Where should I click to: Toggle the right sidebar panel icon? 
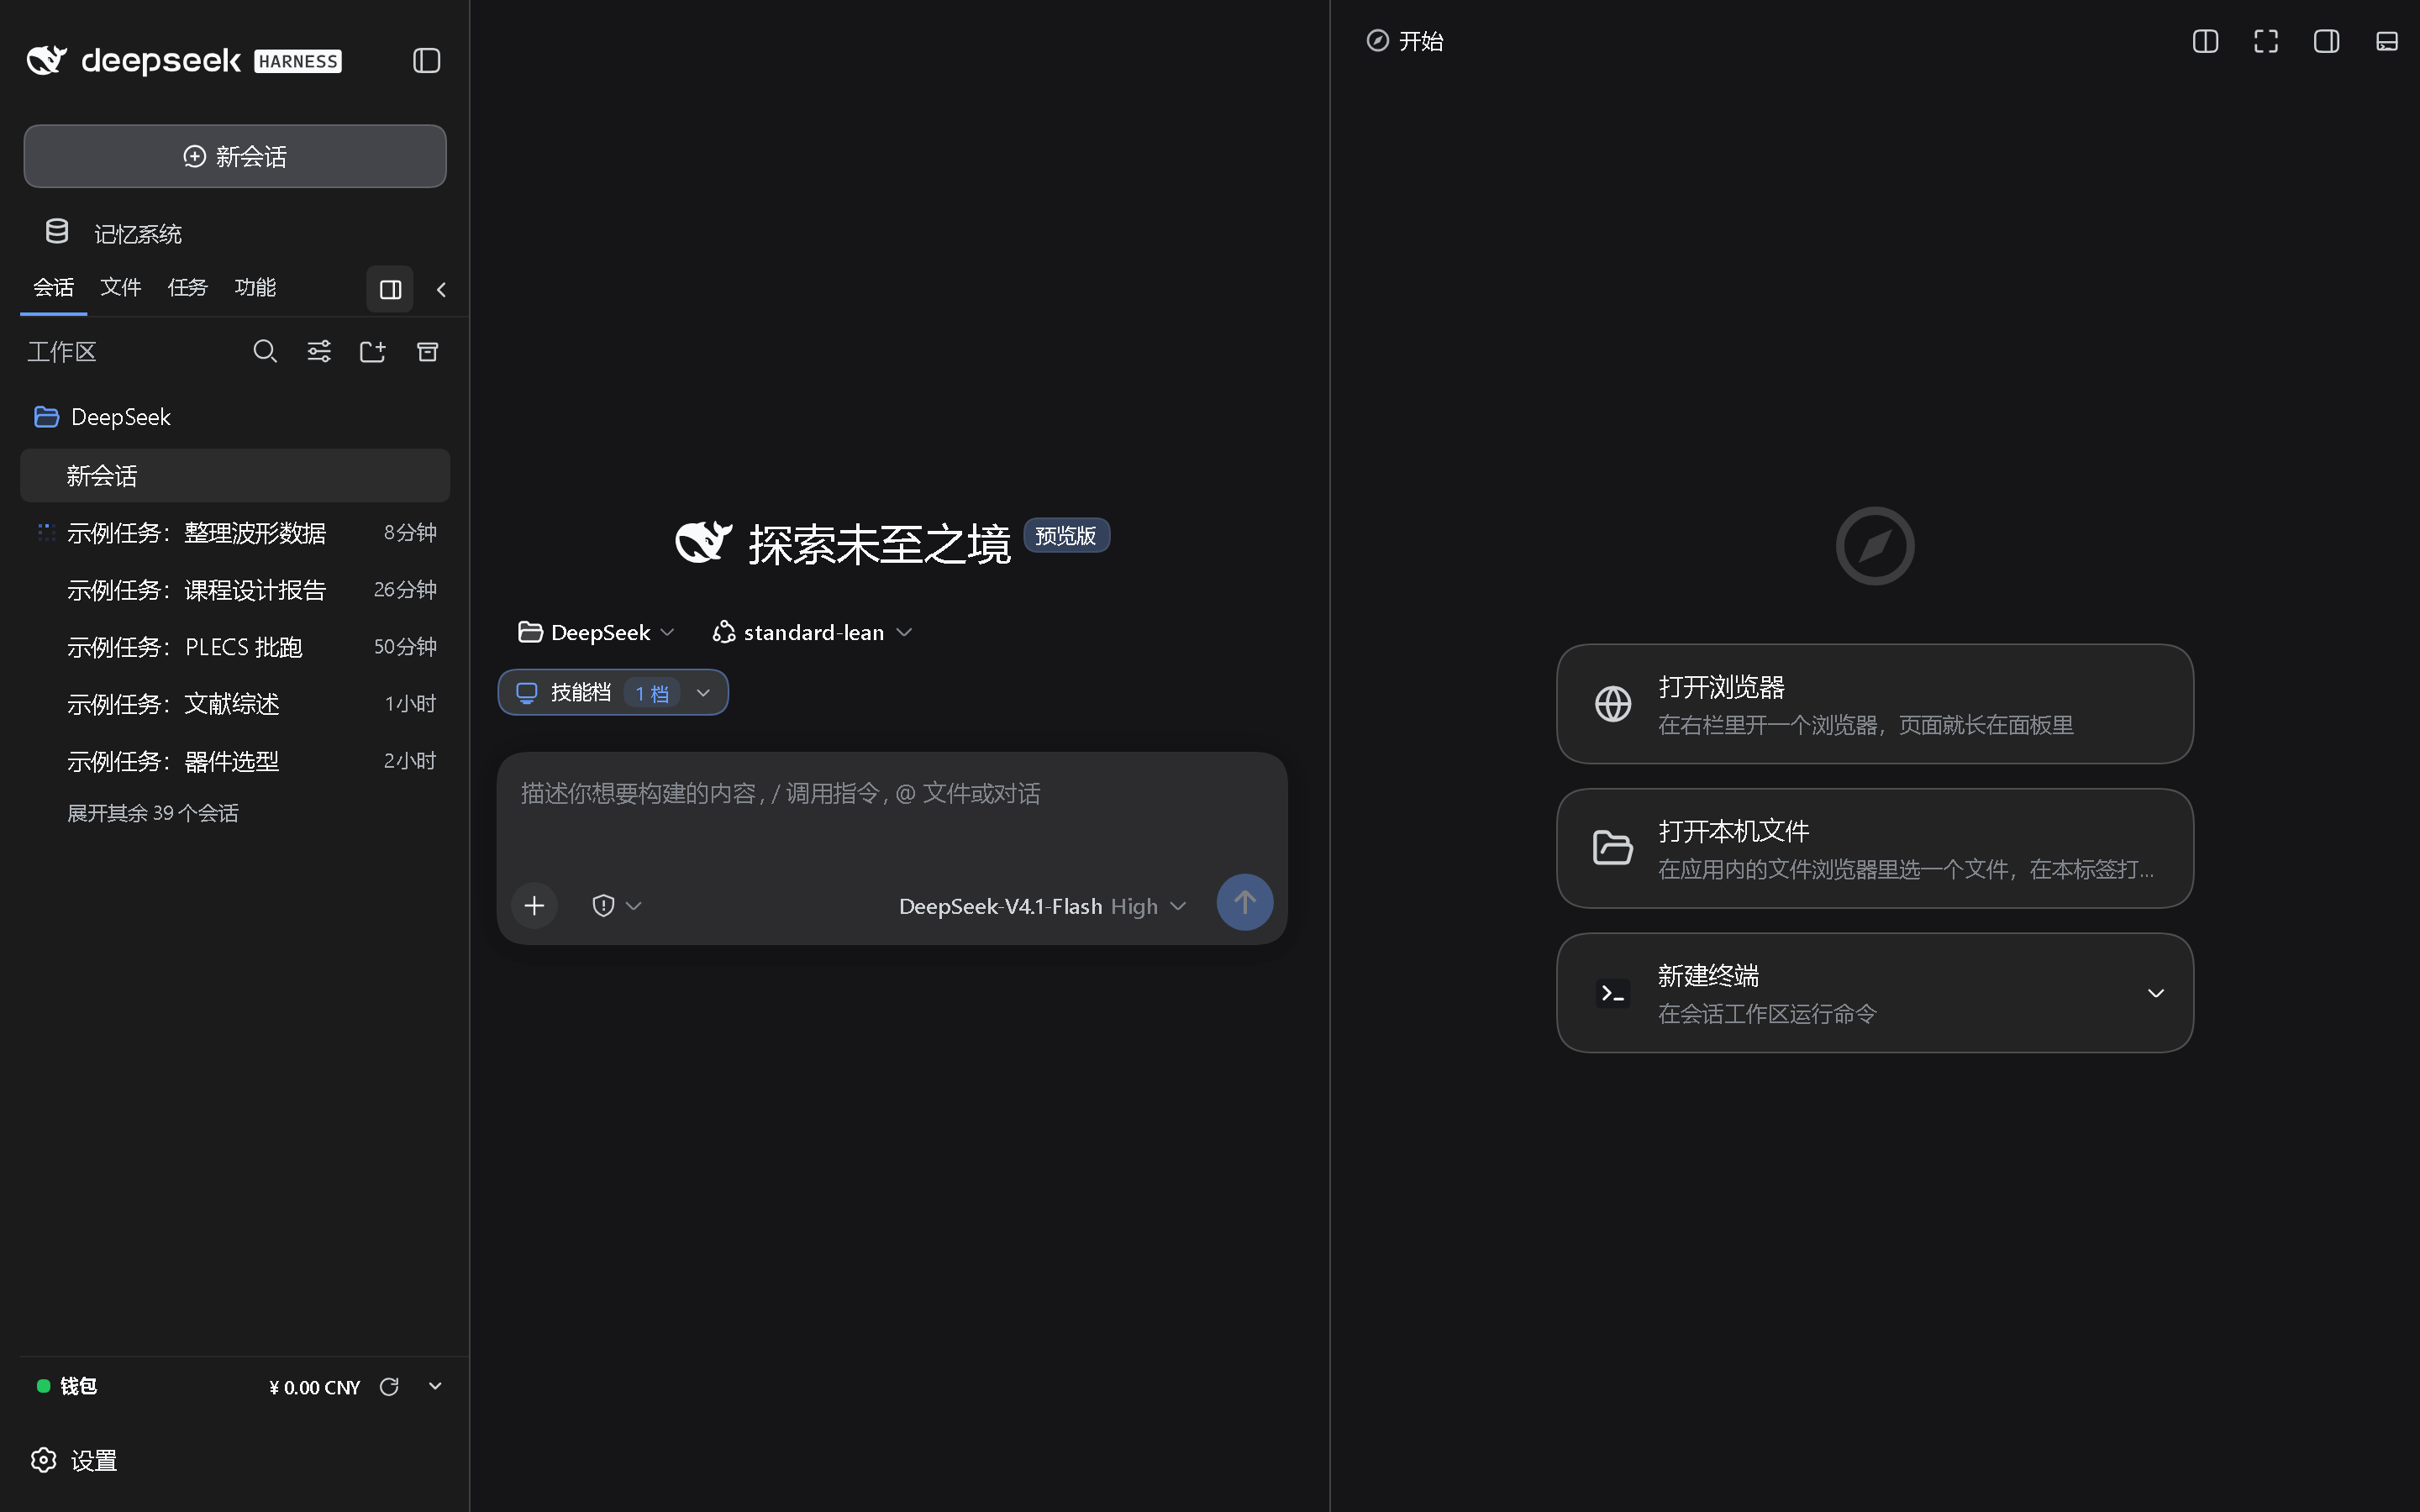click(2326, 41)
